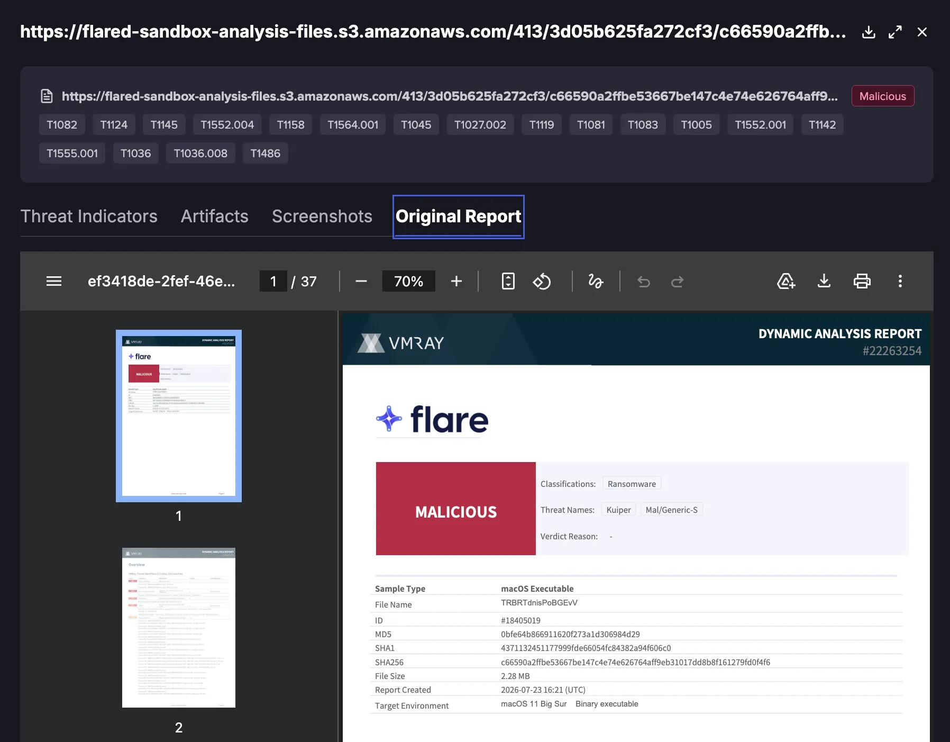The height and width of the screenshot is (742, 950).
Task: Click the Kuiper threat name label
Action: (619, 510)
